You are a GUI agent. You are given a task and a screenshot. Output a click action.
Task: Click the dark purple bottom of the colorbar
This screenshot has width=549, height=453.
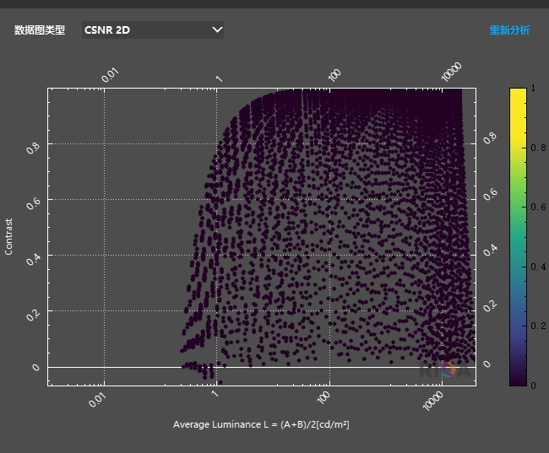click(518, 378)
